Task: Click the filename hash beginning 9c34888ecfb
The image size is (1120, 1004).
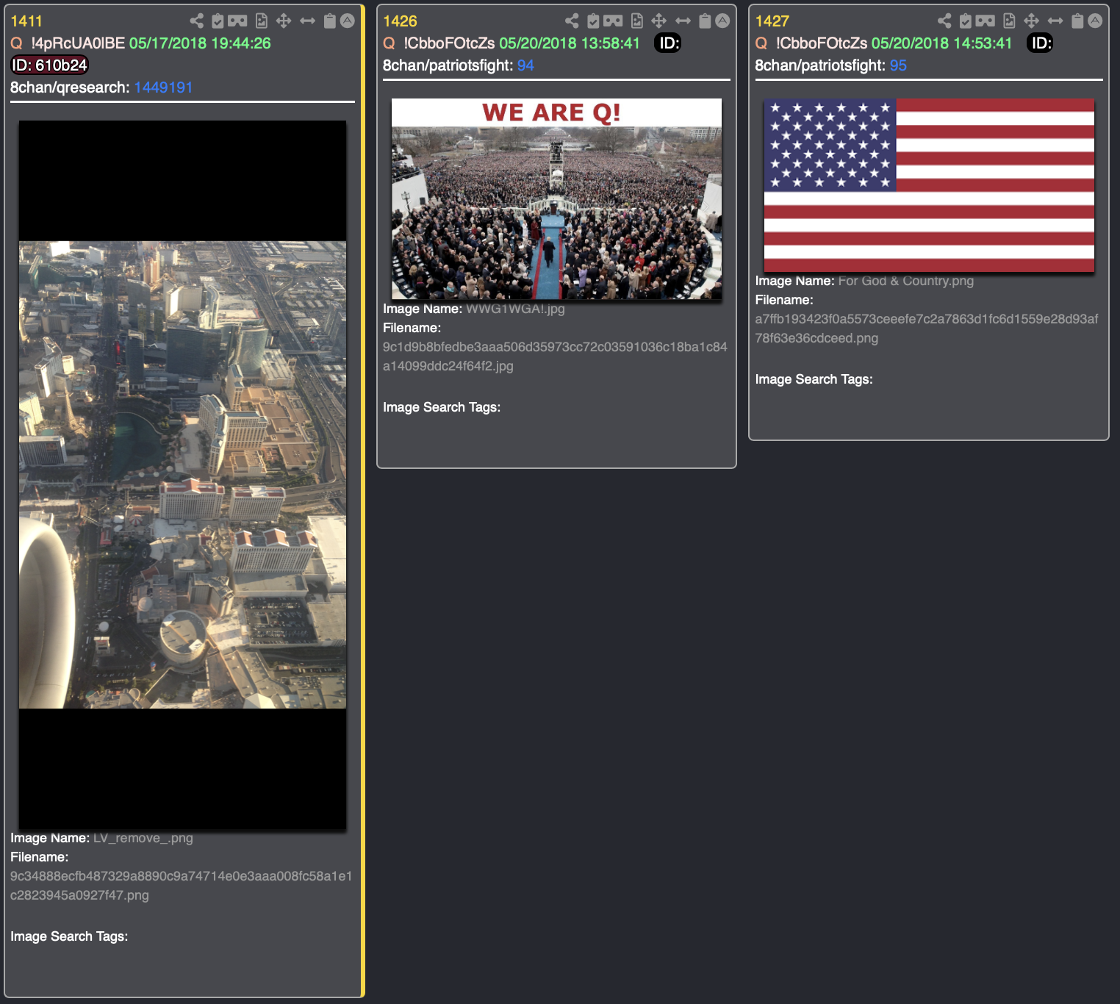Action: [x=182, y=886]
